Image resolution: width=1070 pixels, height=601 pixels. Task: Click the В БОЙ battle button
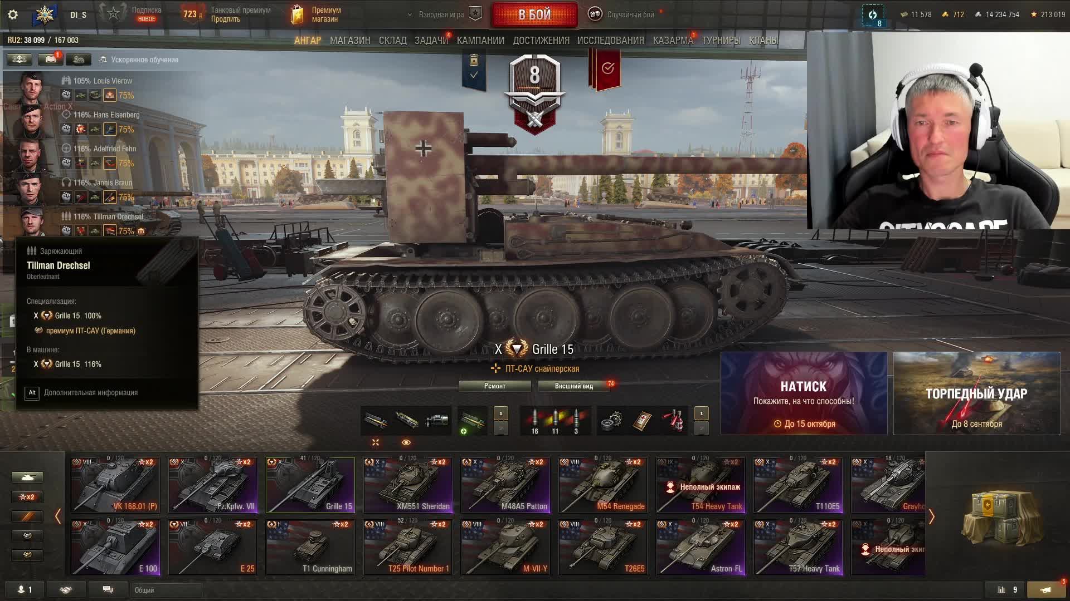[534, 14]
